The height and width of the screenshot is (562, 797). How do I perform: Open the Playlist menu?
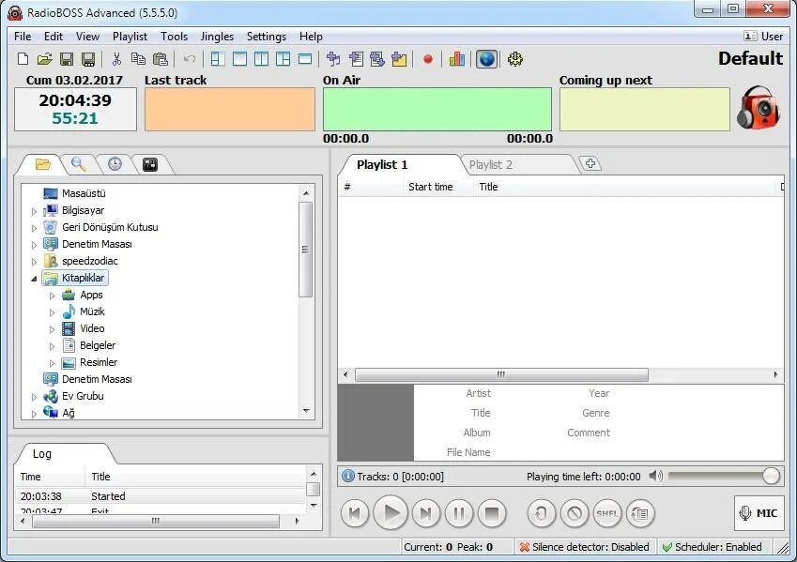[130, 37]
